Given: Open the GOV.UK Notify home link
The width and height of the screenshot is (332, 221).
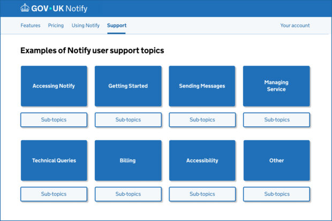Looking at the screenshot, I should [54, 9].
